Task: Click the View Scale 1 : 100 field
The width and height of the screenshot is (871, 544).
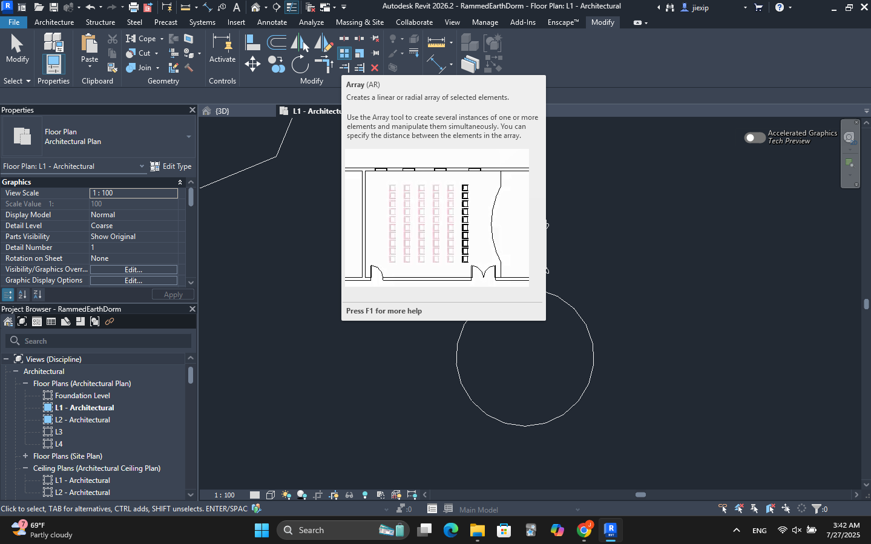Action: [x=134, y=193]
